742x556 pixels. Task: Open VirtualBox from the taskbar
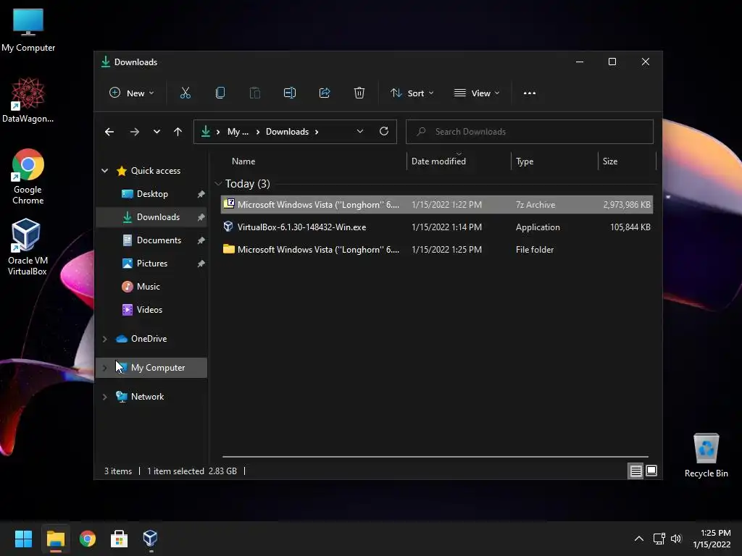click(150, 538)
